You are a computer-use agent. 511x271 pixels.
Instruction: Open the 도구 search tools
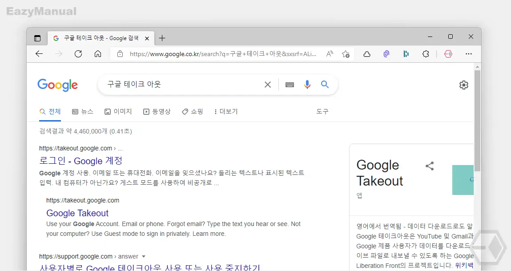click(x=322, y=112)
